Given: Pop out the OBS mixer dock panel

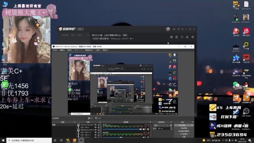Looking at the screenshot, I should (x=150, y=122).
